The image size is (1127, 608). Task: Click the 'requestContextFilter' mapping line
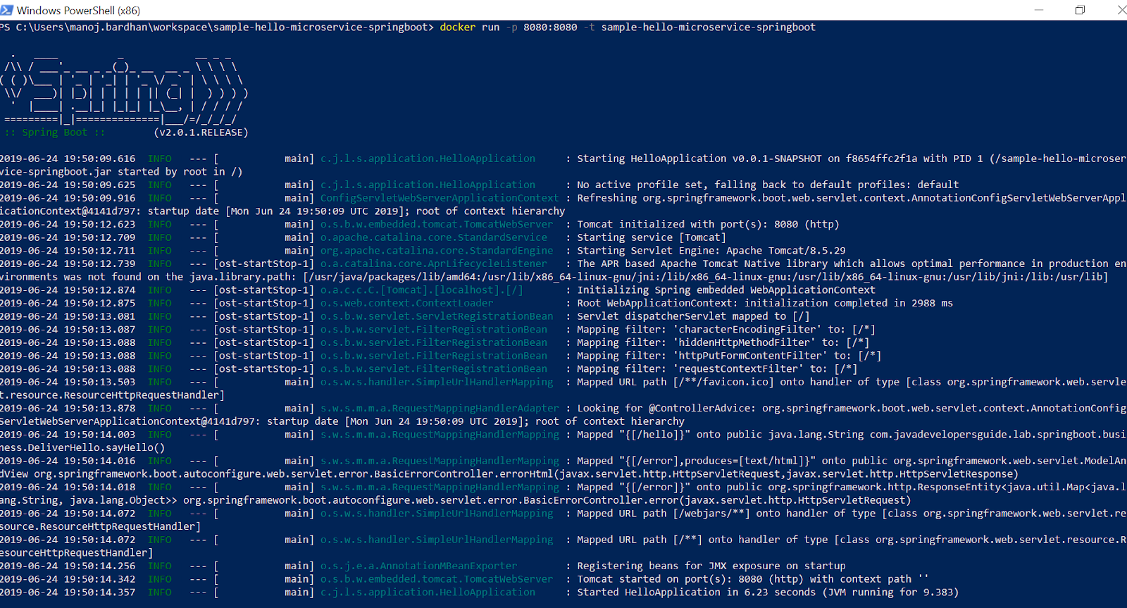tap(717, 369)
